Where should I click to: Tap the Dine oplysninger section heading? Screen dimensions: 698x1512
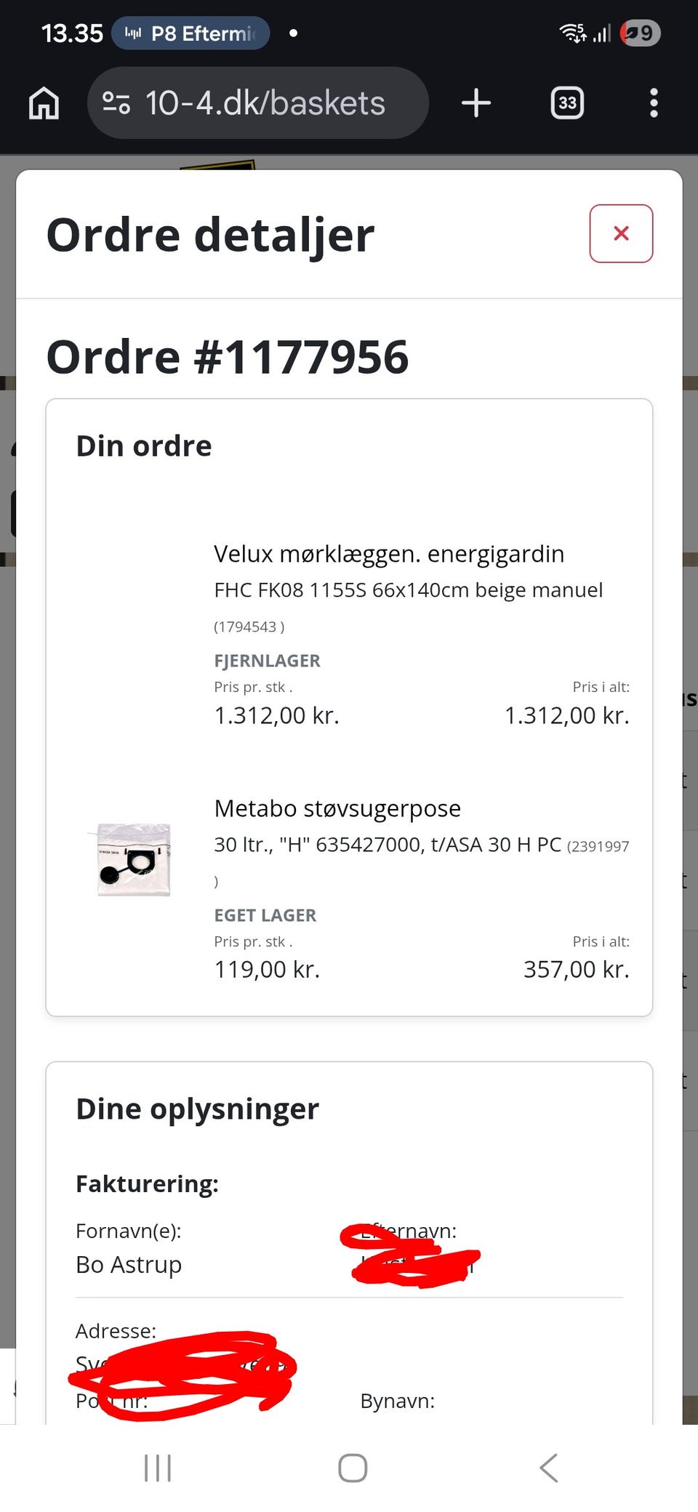pyautogui.click(x=197, y=1109)
